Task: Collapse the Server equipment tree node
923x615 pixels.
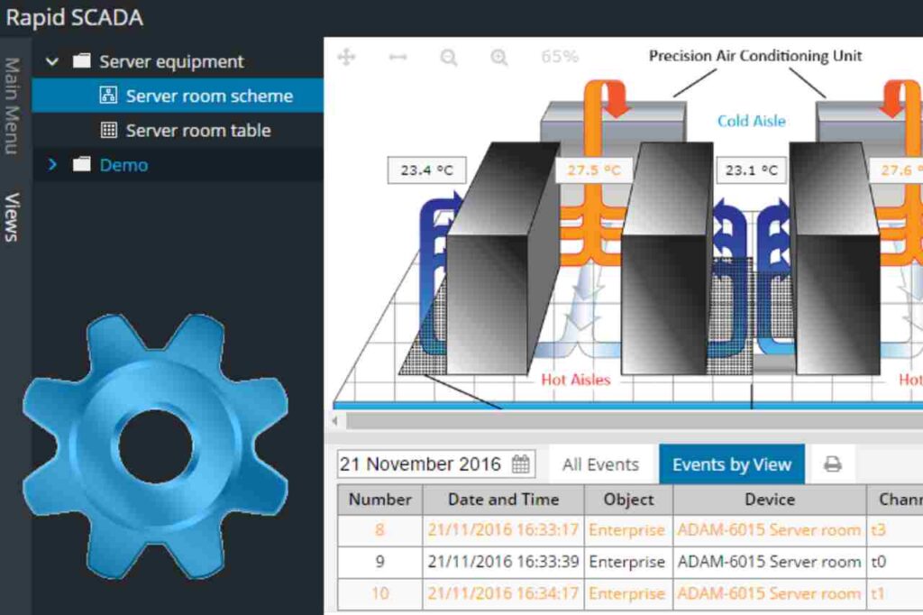Action: tap(51, 60)
